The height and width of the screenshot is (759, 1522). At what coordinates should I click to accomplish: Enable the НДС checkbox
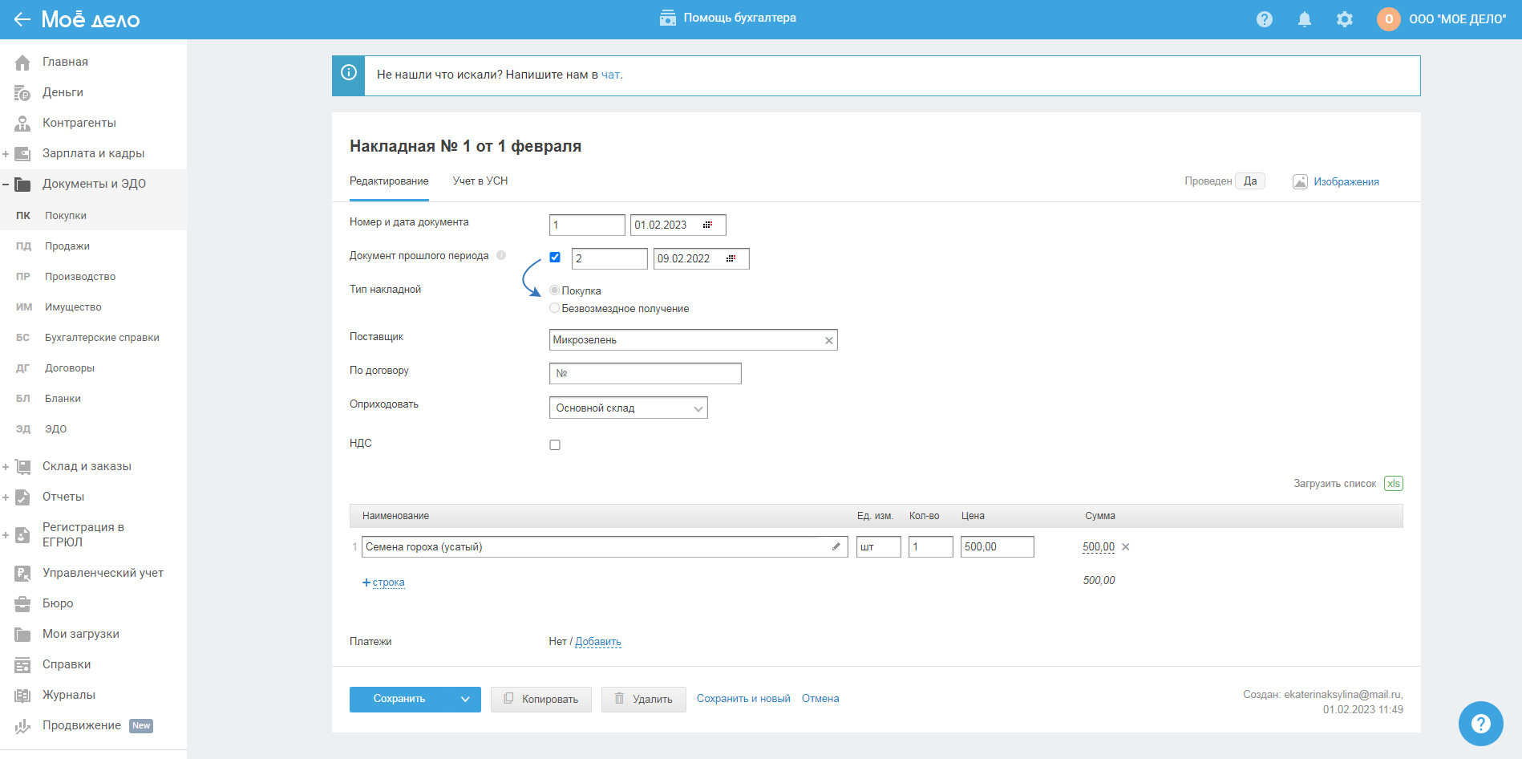point(555,444)
